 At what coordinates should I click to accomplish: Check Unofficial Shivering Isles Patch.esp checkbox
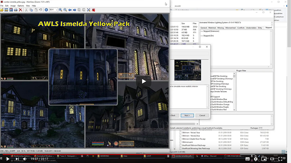pyautogui.click(x=180, y=148)
